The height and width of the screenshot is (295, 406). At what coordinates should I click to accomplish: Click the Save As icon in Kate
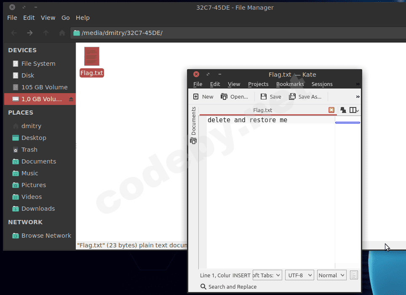click(x=305, y=97)
